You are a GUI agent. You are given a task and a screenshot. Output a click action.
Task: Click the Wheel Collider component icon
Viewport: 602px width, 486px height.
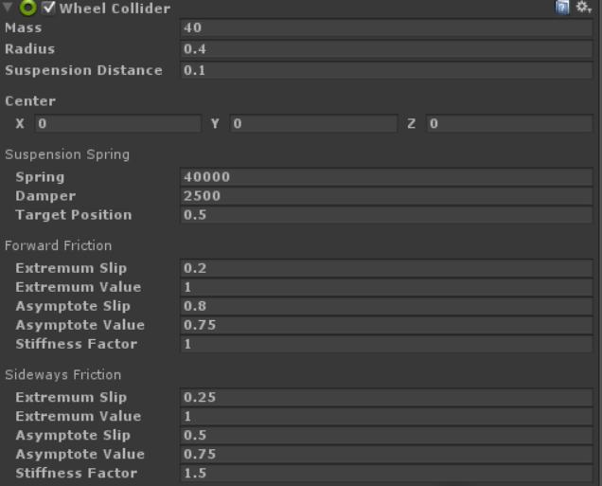(27, 9)
